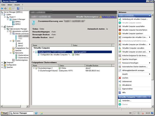This screenshot has height=116, width=155.
Task: Expand the Konfiguration tree node
Action: (x=2, y=65)
